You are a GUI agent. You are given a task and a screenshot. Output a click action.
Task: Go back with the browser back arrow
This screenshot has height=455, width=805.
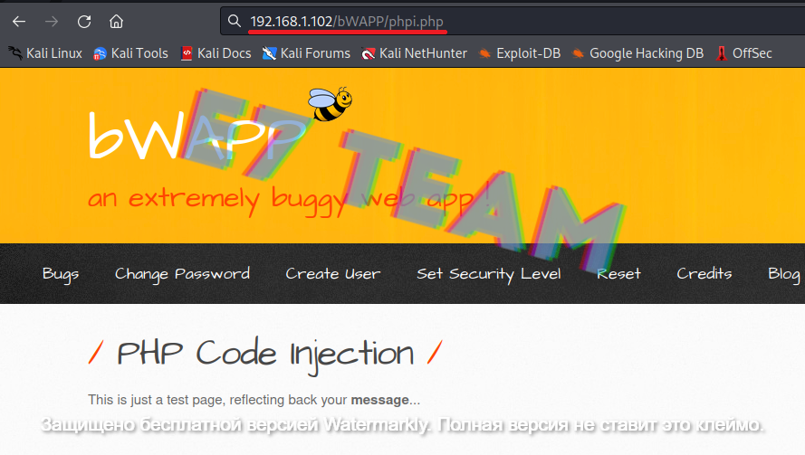coord(19,22)
